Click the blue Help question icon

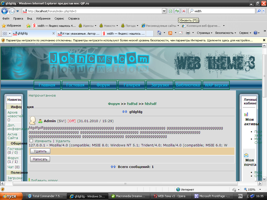[x=256, y=33]
